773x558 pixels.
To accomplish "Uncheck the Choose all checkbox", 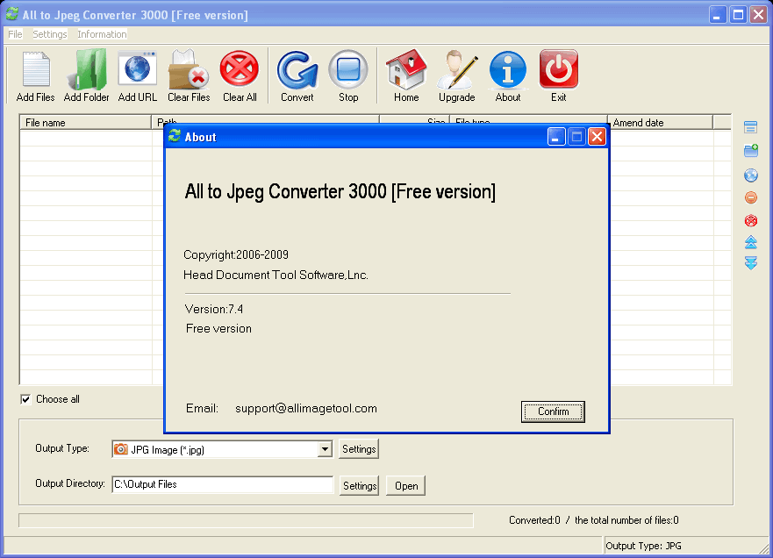I will [25, 399].
